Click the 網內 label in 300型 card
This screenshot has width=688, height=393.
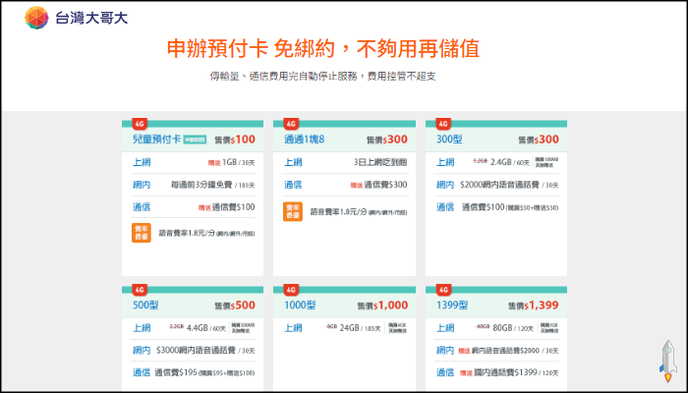[445, 185]
